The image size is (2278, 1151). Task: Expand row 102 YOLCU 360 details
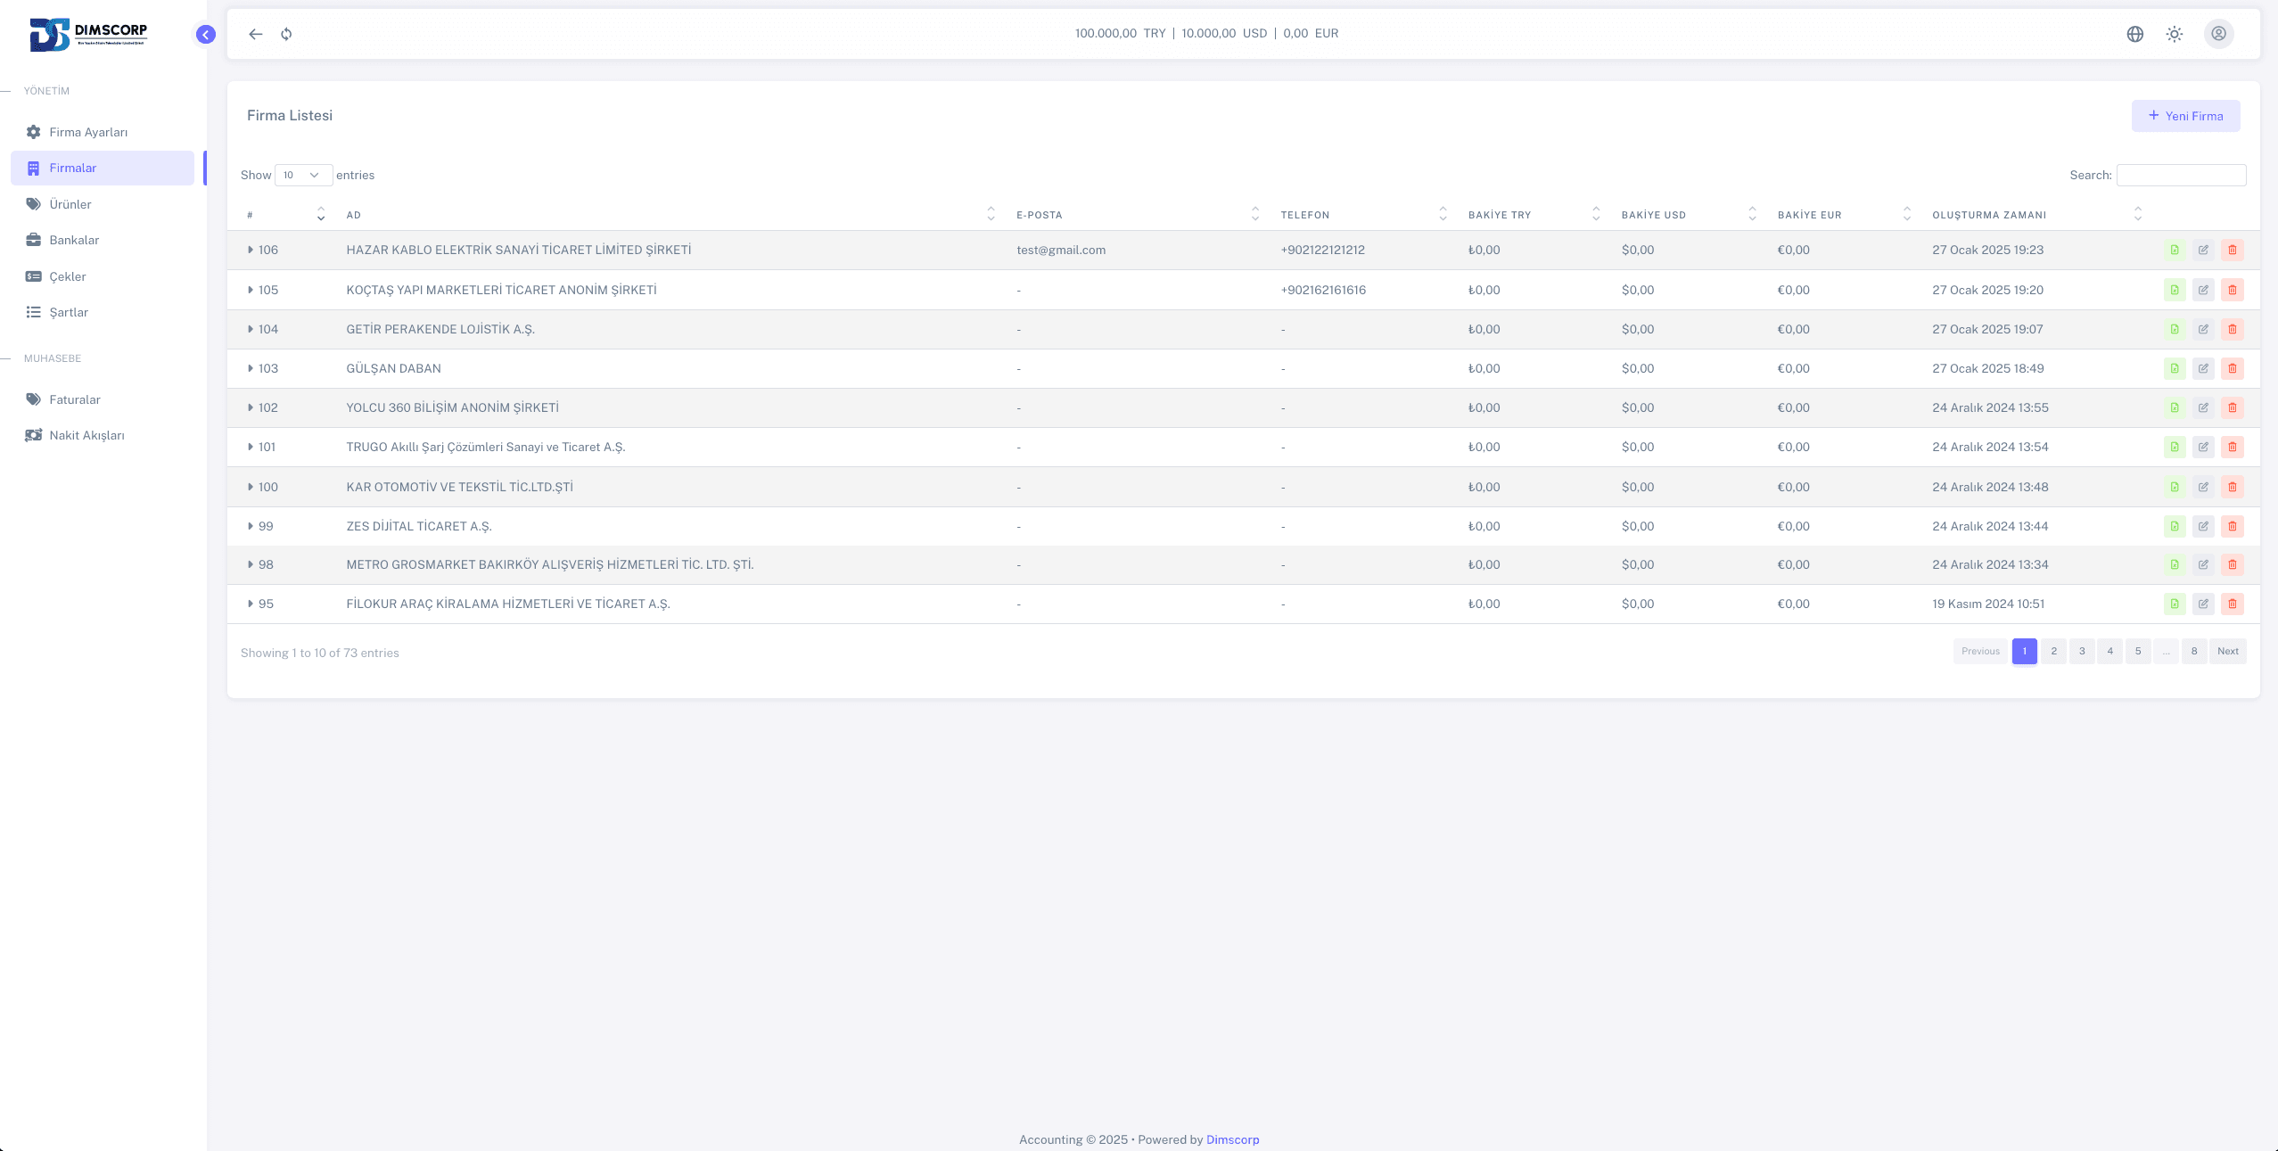251,407
